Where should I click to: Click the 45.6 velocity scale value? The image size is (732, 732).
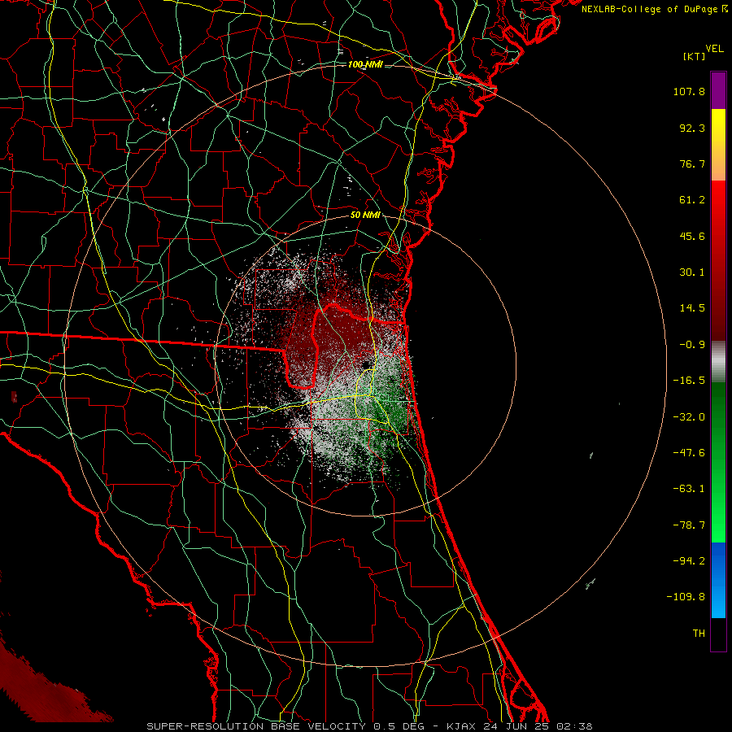pyautogui.click(x=692, y=236)
